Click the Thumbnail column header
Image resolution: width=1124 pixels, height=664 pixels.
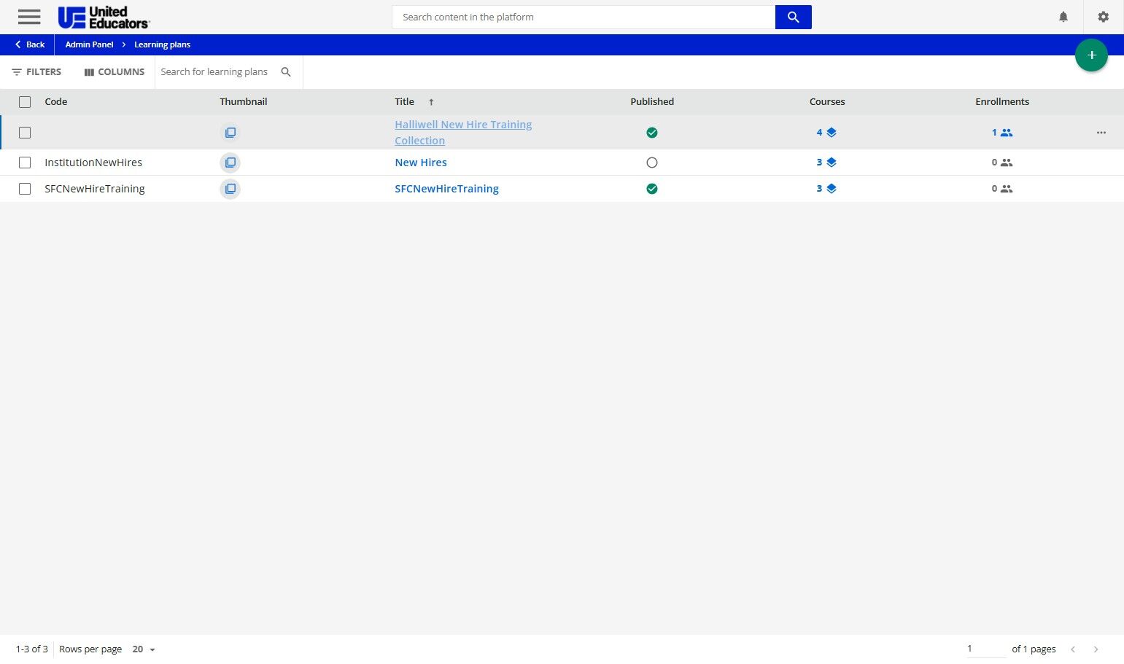[244, 102]
